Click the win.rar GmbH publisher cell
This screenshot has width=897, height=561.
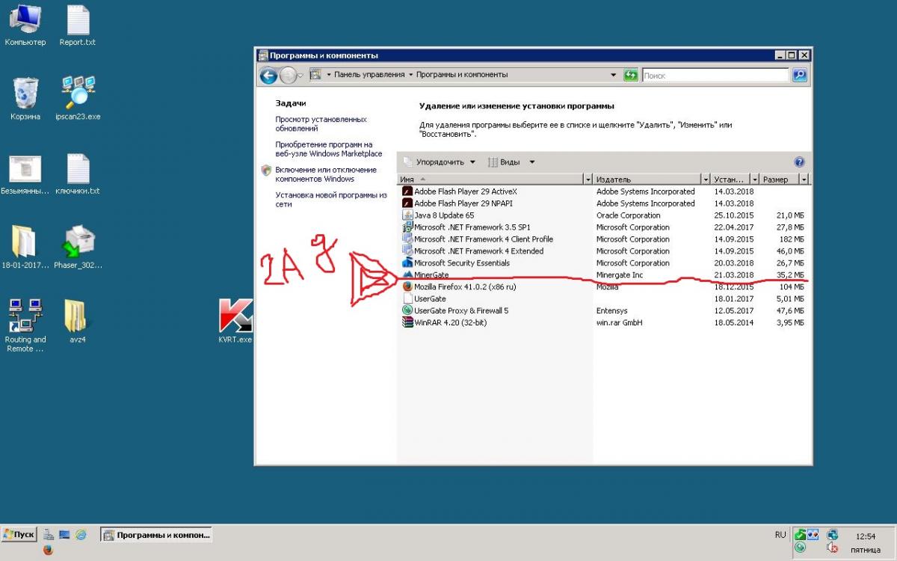pos(619,323)
